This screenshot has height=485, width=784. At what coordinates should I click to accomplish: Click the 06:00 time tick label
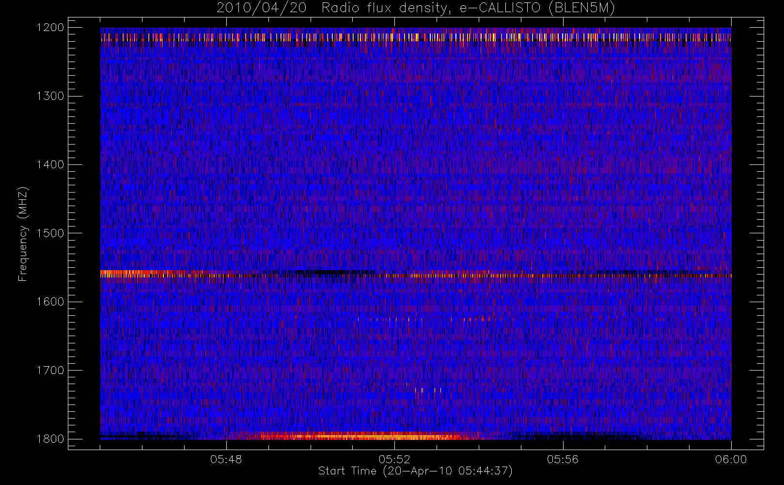point(731,459)
